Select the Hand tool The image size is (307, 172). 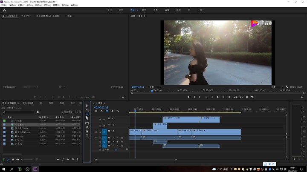(x=87, y=132)
